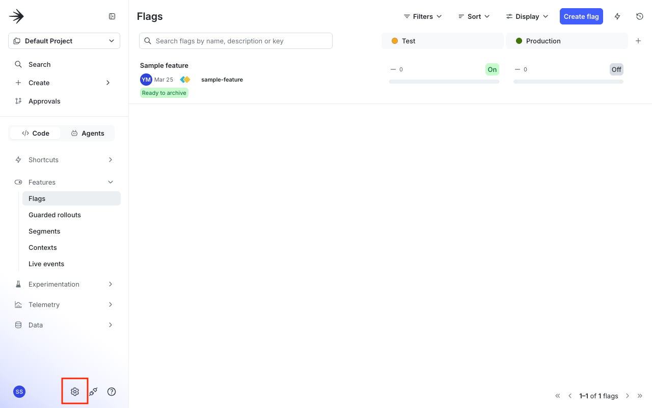The height and width of the screenshot is (408, 652).
Task: Open settings via the gear icon
Action: [75, 392]
